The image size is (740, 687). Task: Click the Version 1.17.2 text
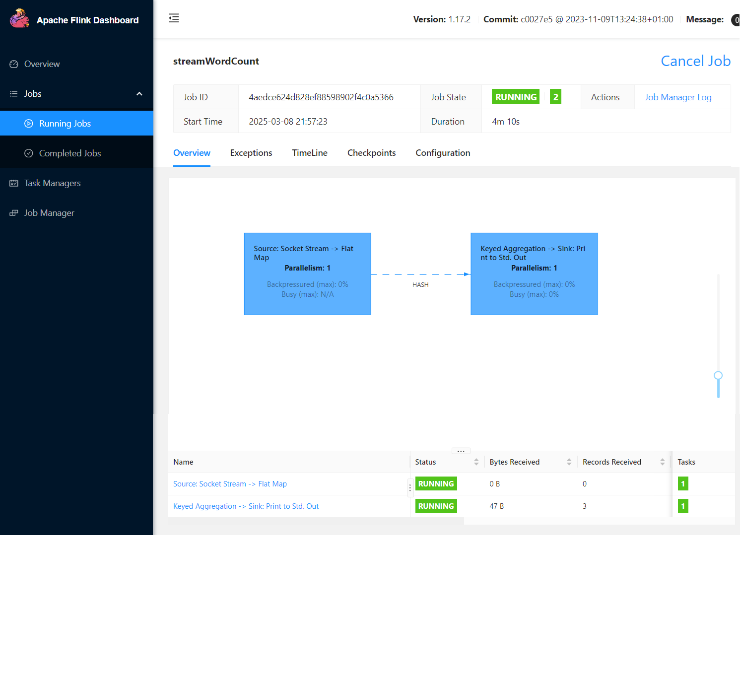442,19
